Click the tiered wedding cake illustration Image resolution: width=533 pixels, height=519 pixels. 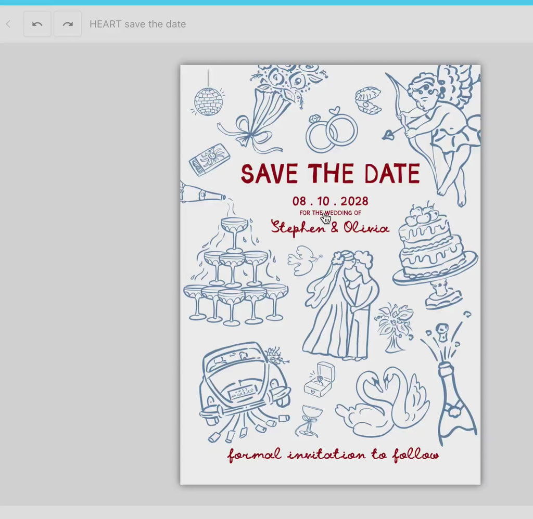435,255
